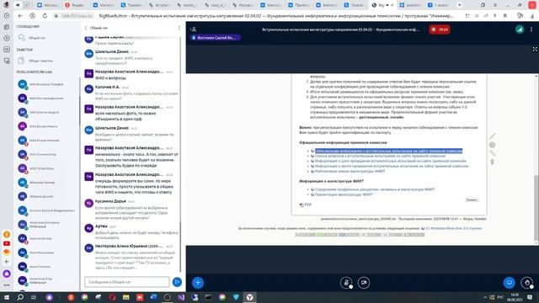Open the FIIT master's presentation link
The image size is (539, 303).
pos(344,194)
